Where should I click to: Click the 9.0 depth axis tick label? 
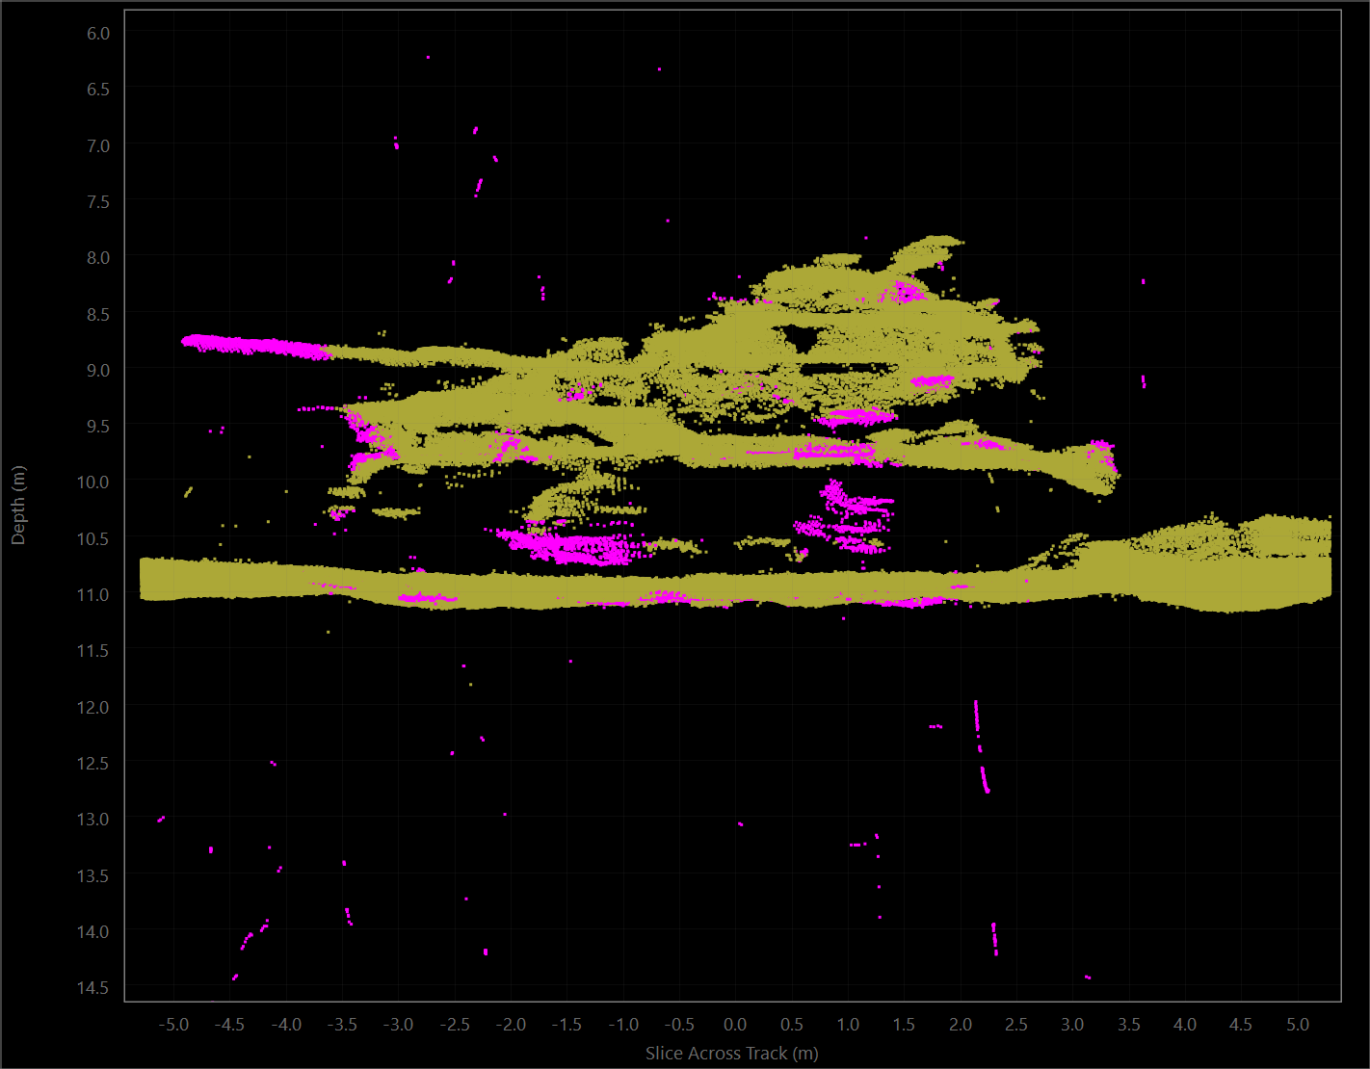click(x=98, y=370)
